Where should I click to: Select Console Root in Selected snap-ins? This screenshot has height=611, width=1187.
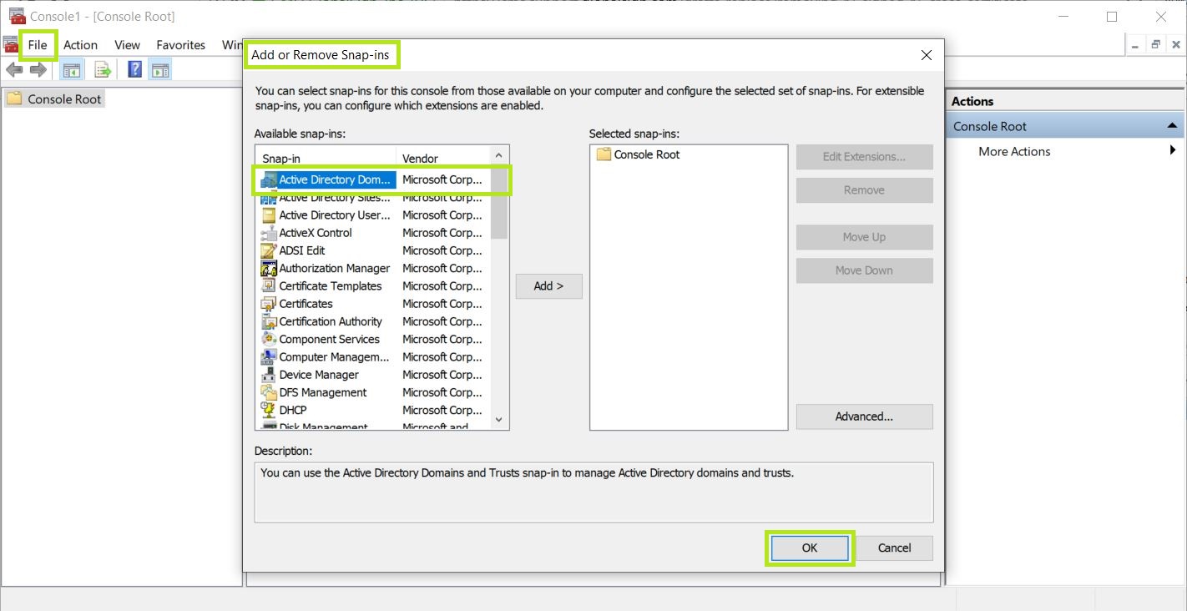(x=646, y=154)
